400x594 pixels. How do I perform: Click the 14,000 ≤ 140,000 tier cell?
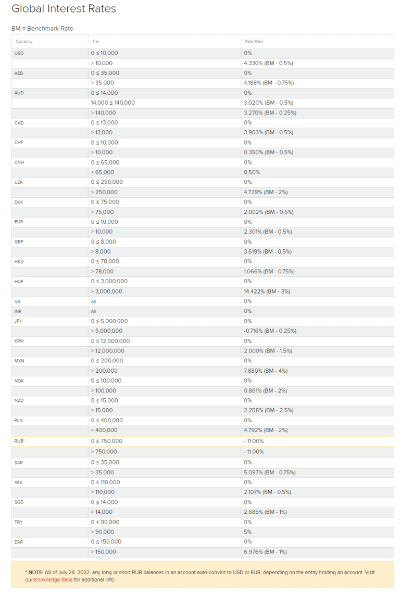coord(113,103)
